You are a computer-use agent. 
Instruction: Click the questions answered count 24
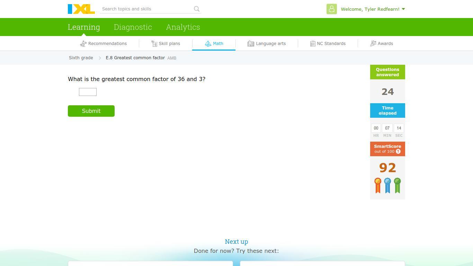(387, 92)
